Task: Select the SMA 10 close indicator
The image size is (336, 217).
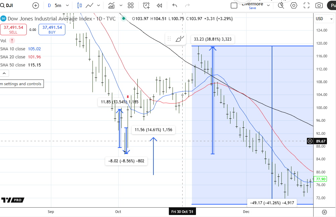Action: (x=20, y=49)
